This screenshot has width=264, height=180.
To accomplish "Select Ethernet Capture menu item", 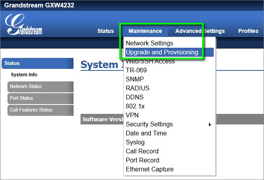I will pos(149,169).
